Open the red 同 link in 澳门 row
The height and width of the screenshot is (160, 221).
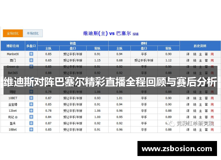pyautogui.click(x=212, y=61)
